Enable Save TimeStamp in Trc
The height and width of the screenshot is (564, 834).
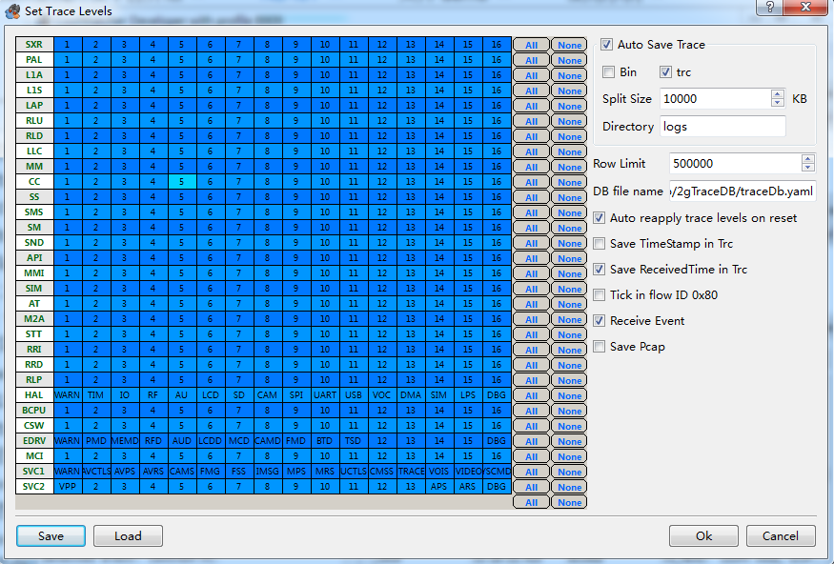[x=599, y=244]
